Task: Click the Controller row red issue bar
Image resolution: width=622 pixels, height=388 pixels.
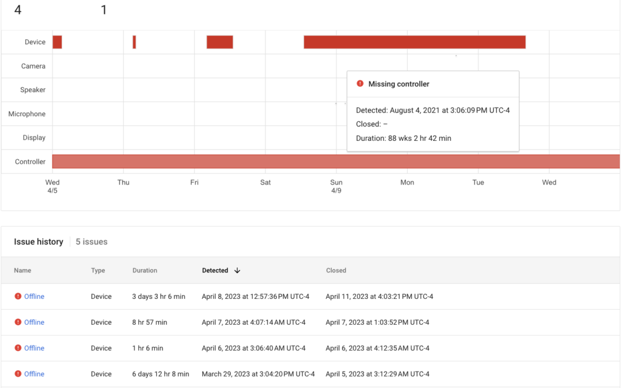Action: [x=336, y=162]
